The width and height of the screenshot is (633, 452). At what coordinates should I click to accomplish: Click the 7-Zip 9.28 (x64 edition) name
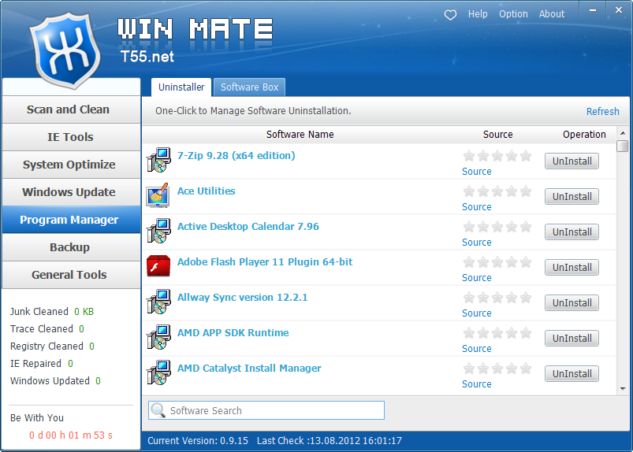[x=236, y=156]
